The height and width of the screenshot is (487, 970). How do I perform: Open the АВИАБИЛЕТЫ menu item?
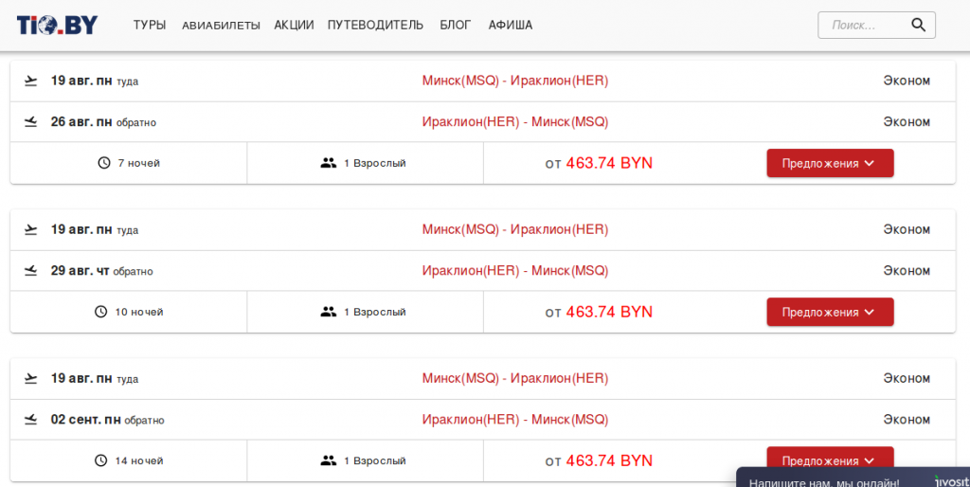(x=221, y=26)
